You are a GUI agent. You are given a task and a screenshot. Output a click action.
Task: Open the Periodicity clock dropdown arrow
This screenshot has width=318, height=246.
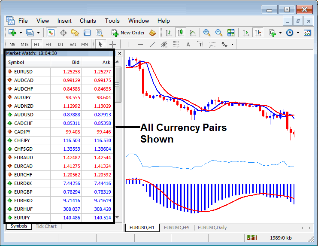[x=298, y=33]
